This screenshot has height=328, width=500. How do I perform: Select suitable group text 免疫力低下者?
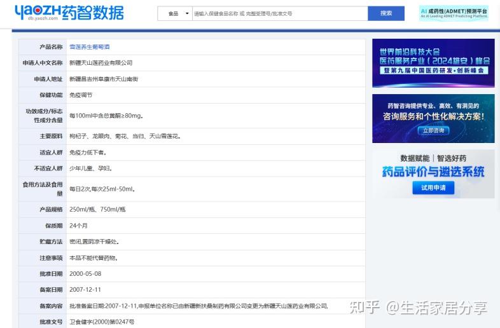[88, 153]
